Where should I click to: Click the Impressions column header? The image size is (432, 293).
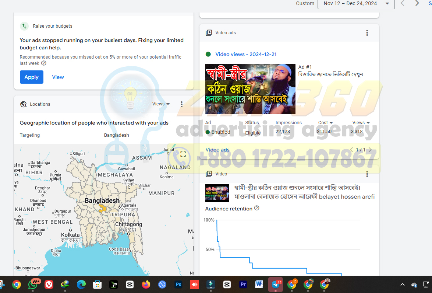288,122
